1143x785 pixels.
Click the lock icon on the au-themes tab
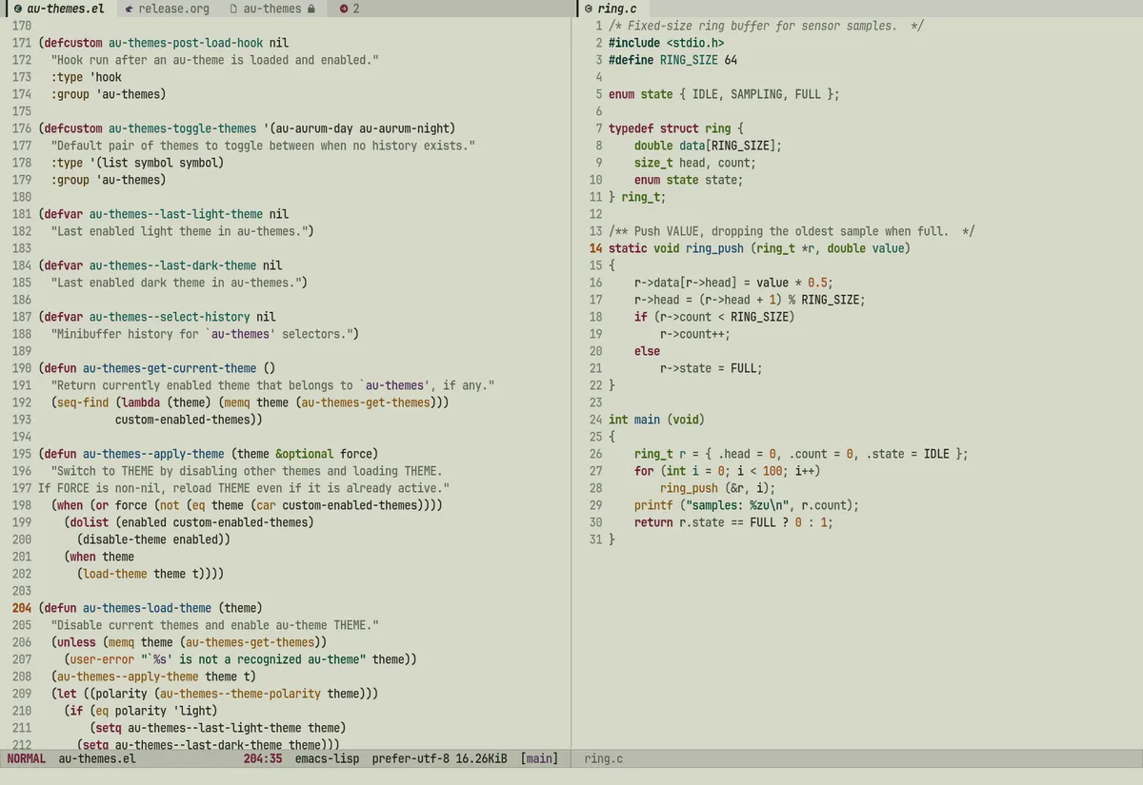click(x=311, y=9)
